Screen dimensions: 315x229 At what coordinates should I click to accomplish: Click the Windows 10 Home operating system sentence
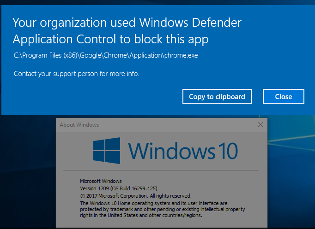[154, 203]
